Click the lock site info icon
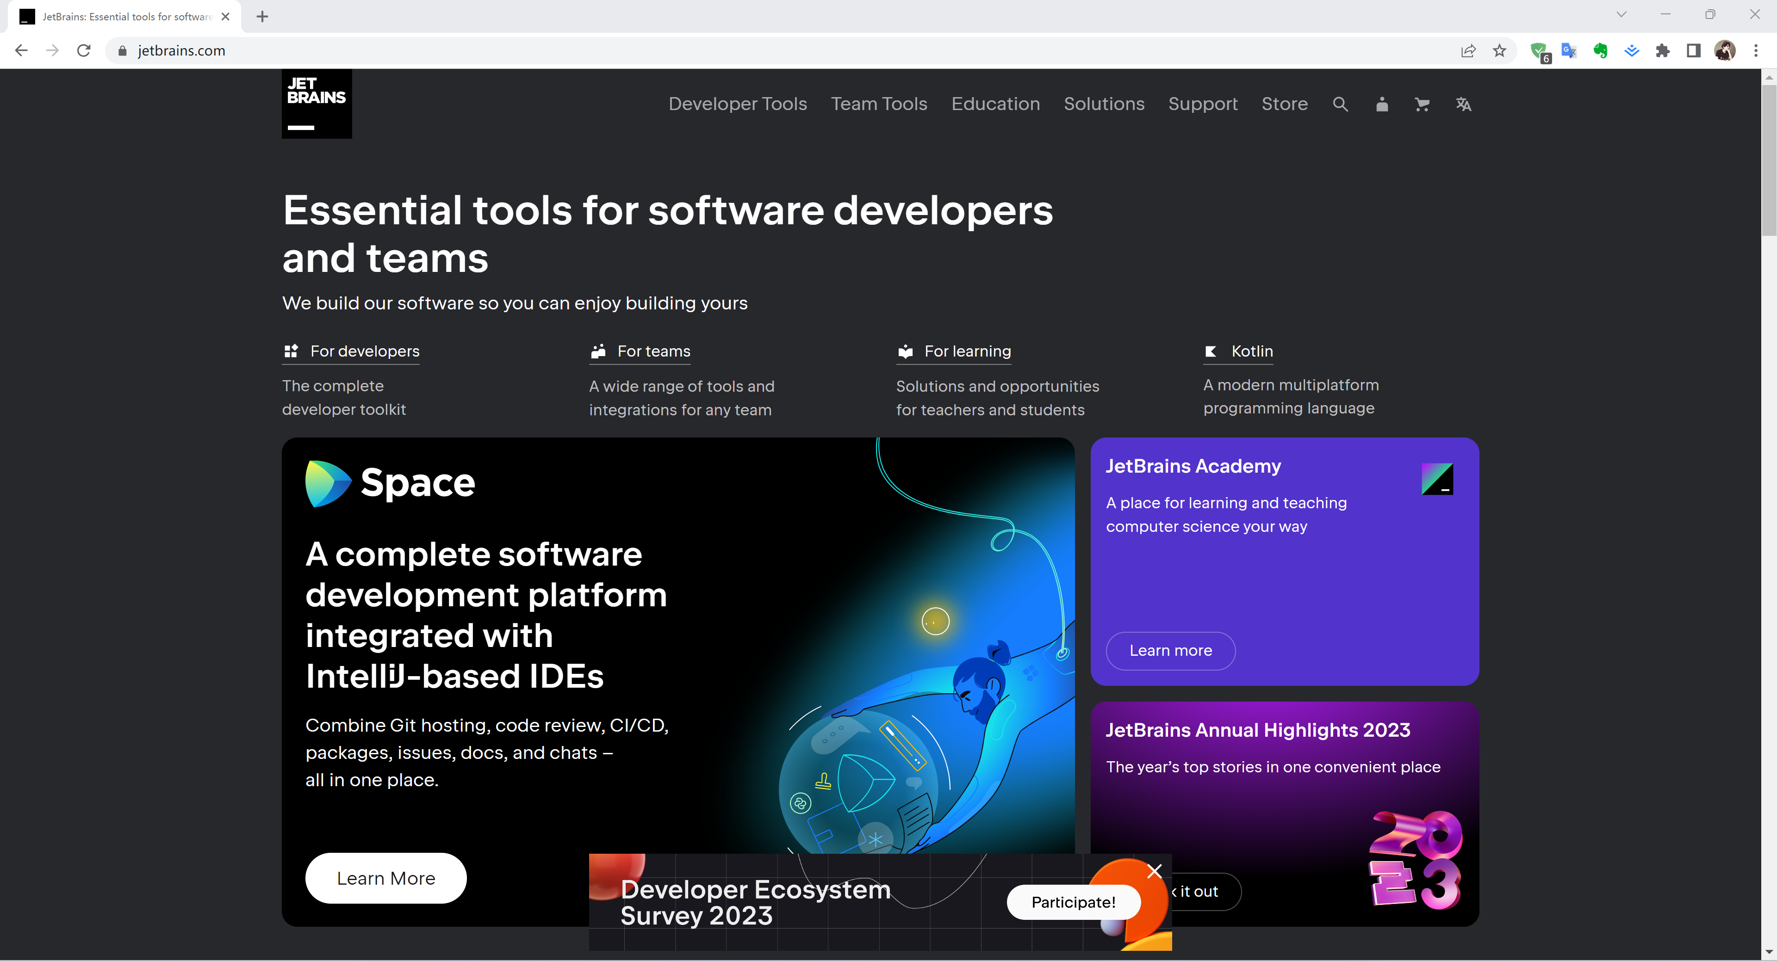 point(123,50)
